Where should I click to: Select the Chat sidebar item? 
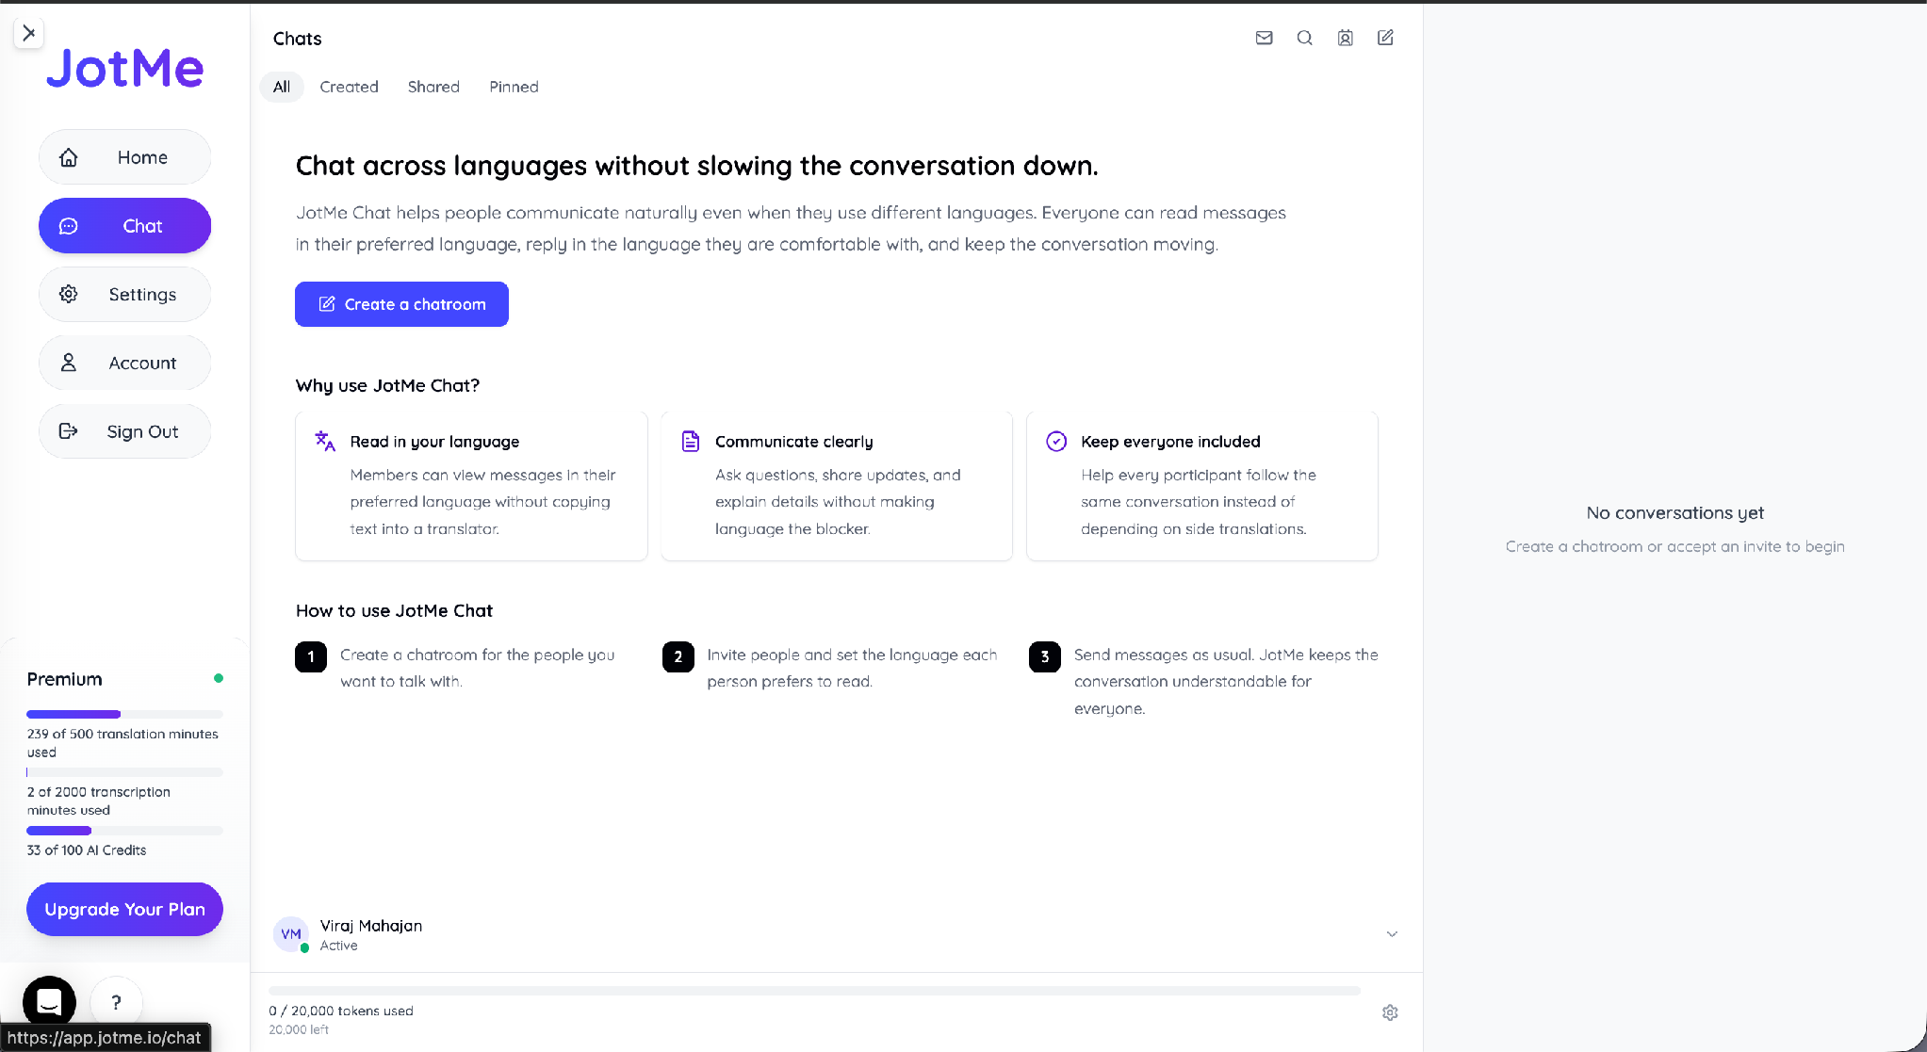124,226
